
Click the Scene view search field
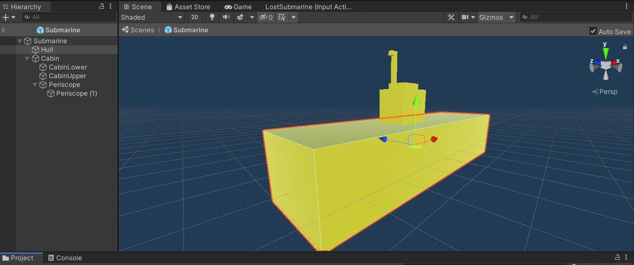click(575, 17)
